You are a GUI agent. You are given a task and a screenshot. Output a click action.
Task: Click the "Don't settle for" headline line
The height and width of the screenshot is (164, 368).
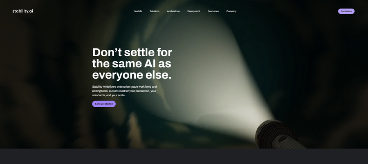(x=132, y=52)
